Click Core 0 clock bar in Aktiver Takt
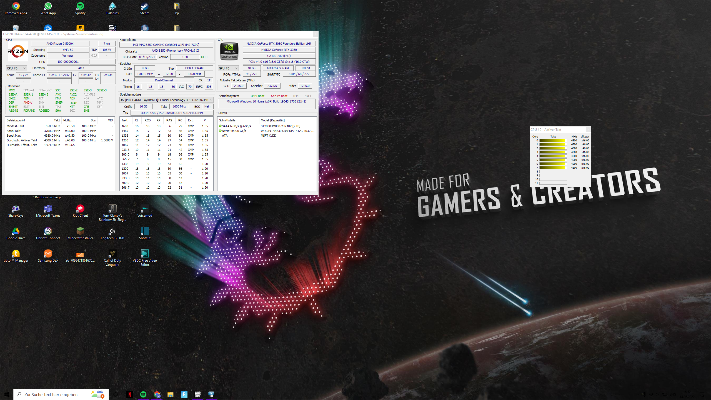Viewport: 711px width, 400px height. tap(554, 140)
